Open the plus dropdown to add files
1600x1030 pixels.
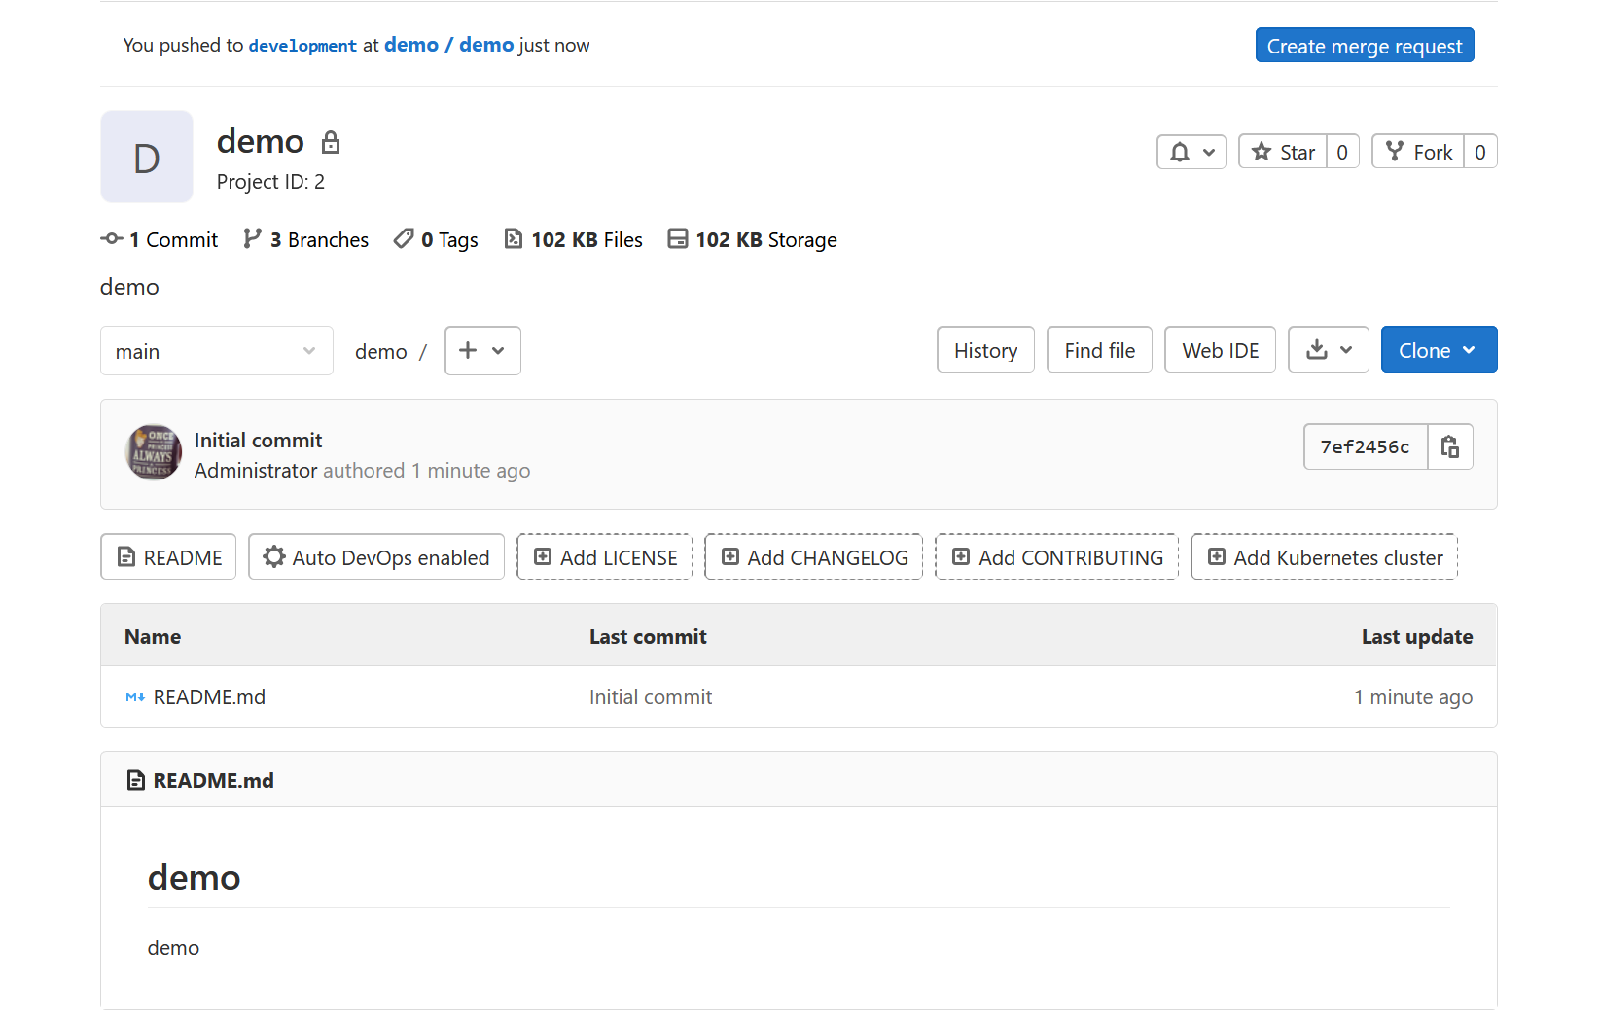(x=482, y=350)
